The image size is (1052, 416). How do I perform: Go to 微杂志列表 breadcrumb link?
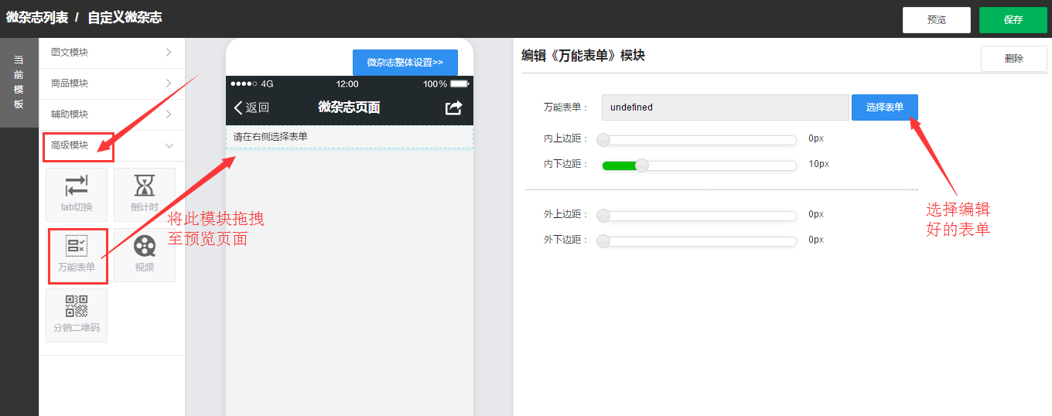click(36, 18)
